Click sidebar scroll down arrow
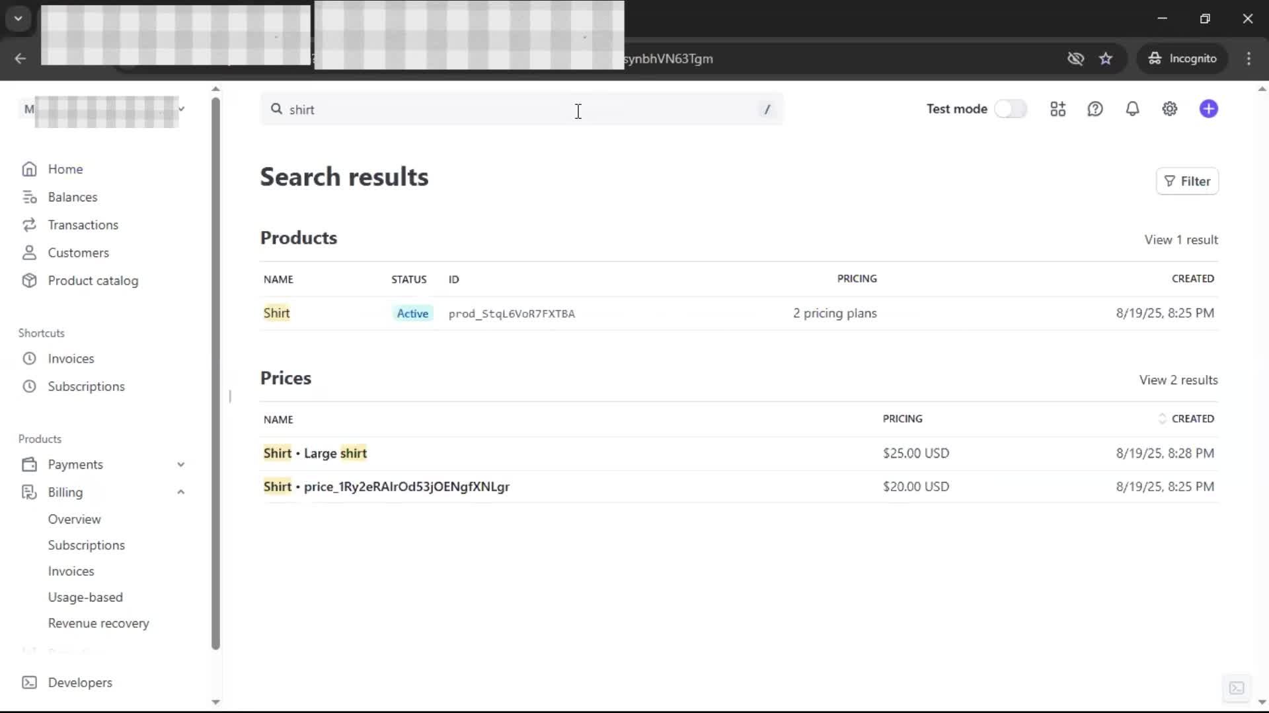The height and width of the screenshot is (713, 1269). tap(215, 702)
